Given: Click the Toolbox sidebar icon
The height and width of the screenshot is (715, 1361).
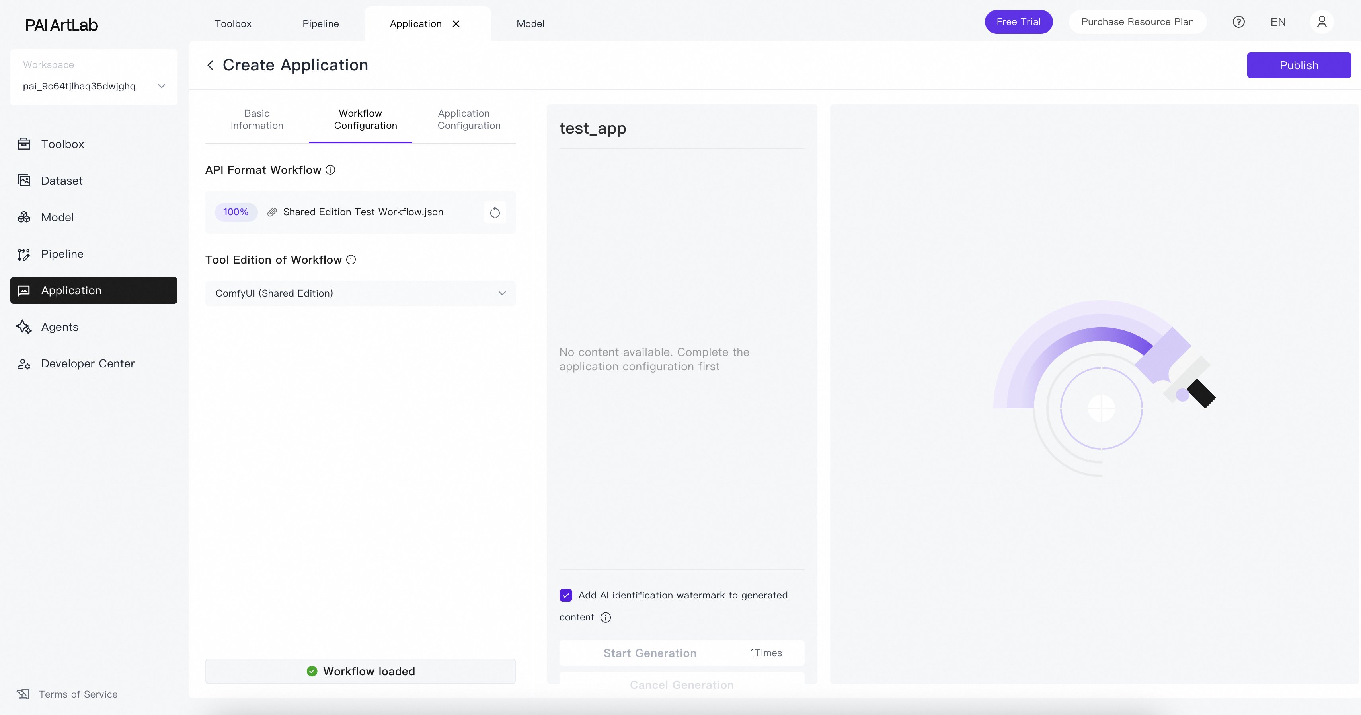Looking at the screenshot, I should pos(24,144).
